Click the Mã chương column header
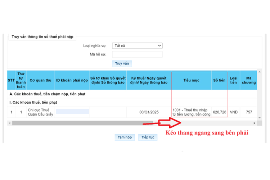Image resolution: width=270 pixels, height=180 pixels. point(248,80)
